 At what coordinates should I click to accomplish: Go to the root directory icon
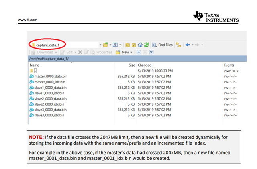134,45
